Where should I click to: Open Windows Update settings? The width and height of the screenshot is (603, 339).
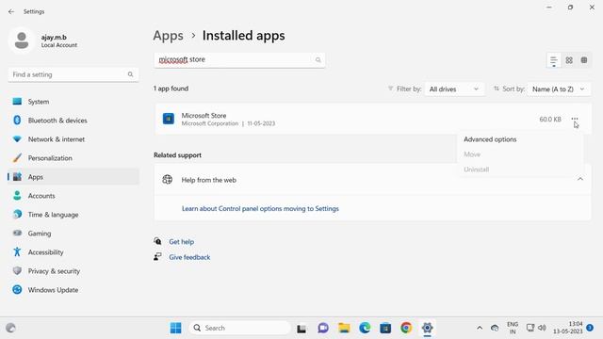click(73, 290)
